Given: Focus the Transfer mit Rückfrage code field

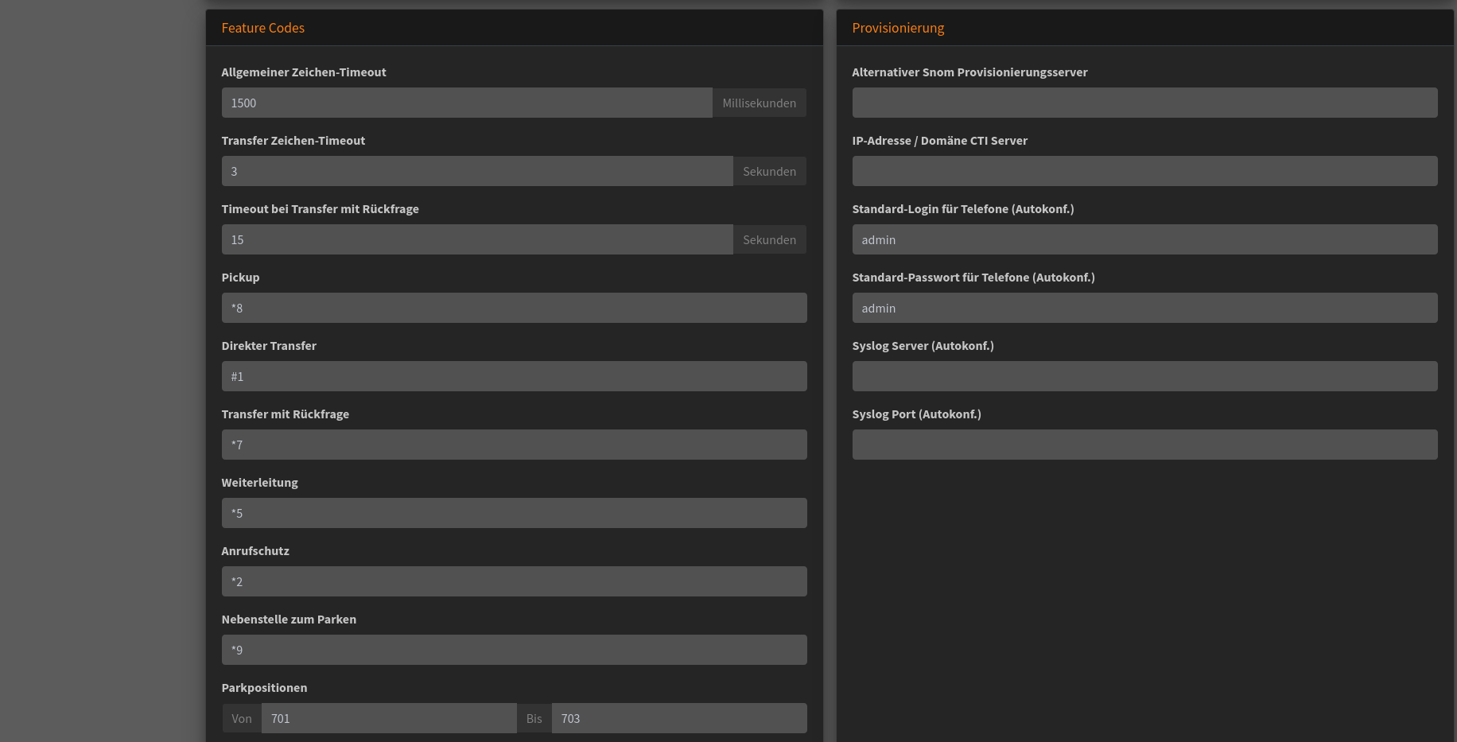Looking at the screenshot, I should pyautogui.click(x=514, y=445).
